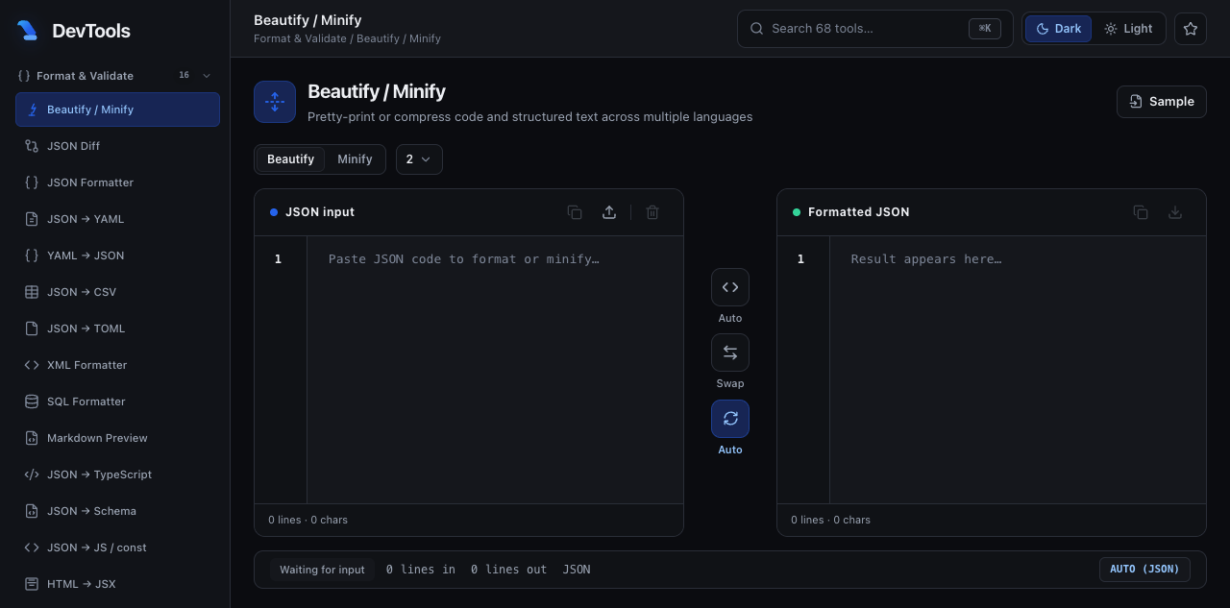The image size is (1230, 608).
Task: Open the XML Formatter tool label
Action: coord(86,365)
